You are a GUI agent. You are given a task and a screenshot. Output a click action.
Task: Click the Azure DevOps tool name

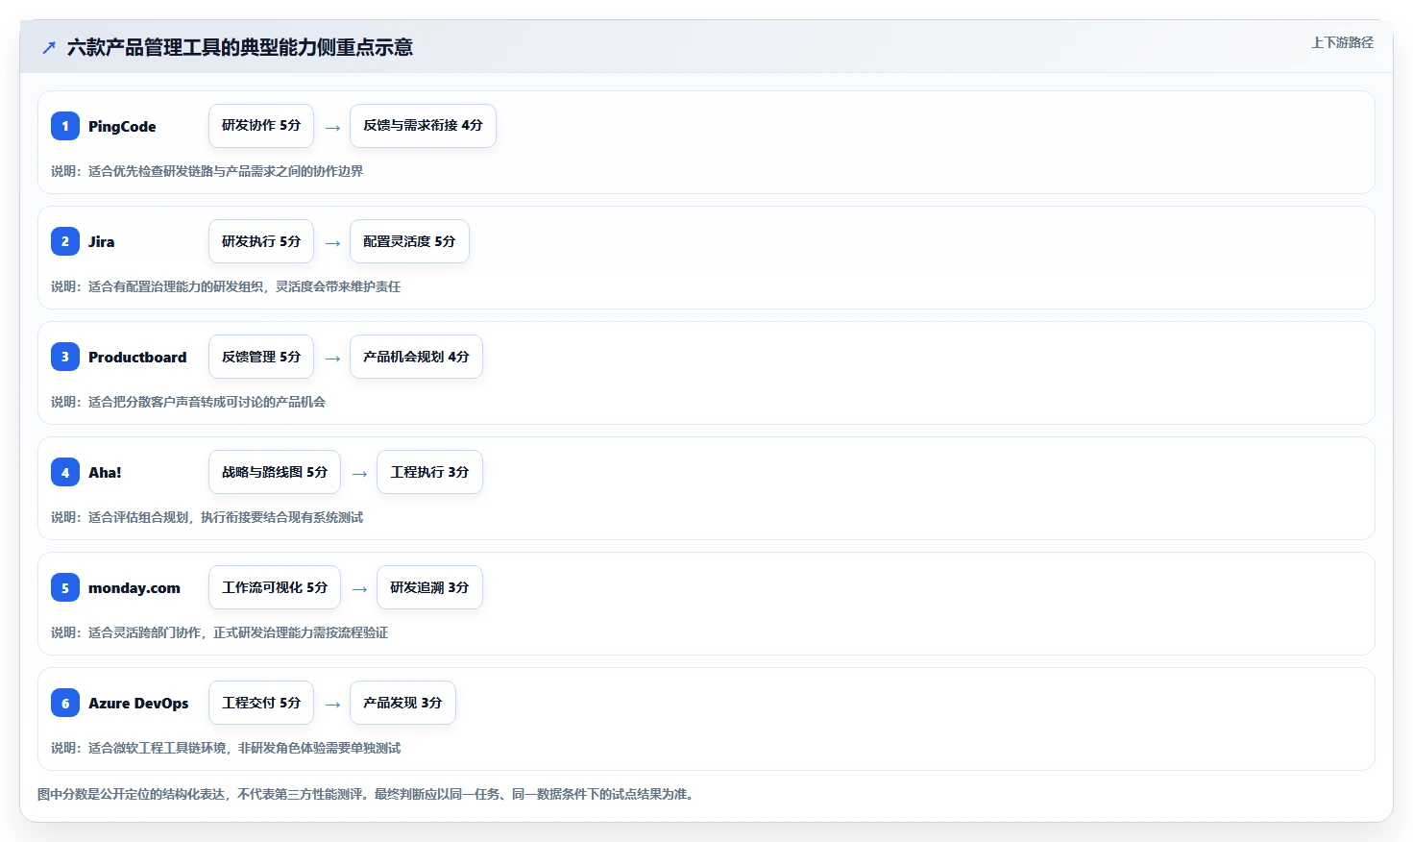[138, 703]
